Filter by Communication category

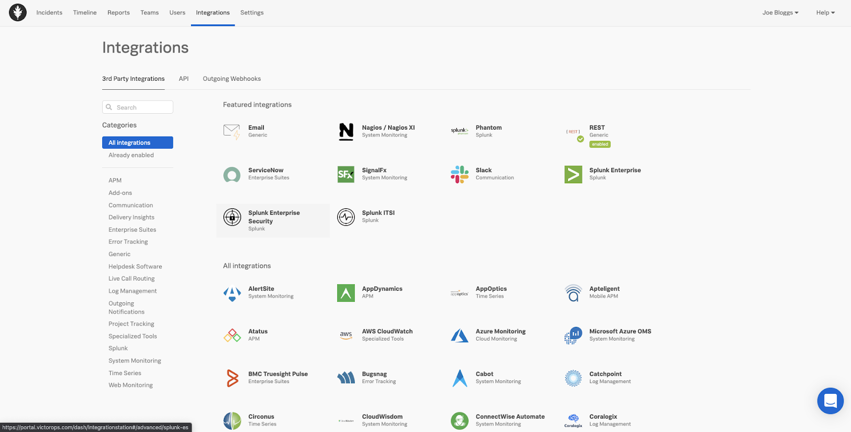pyautogui.click(x=131, y=205)
